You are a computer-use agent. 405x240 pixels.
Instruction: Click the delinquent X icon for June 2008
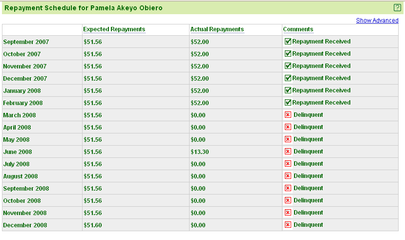pyautogui.click(x=288, y=152)
